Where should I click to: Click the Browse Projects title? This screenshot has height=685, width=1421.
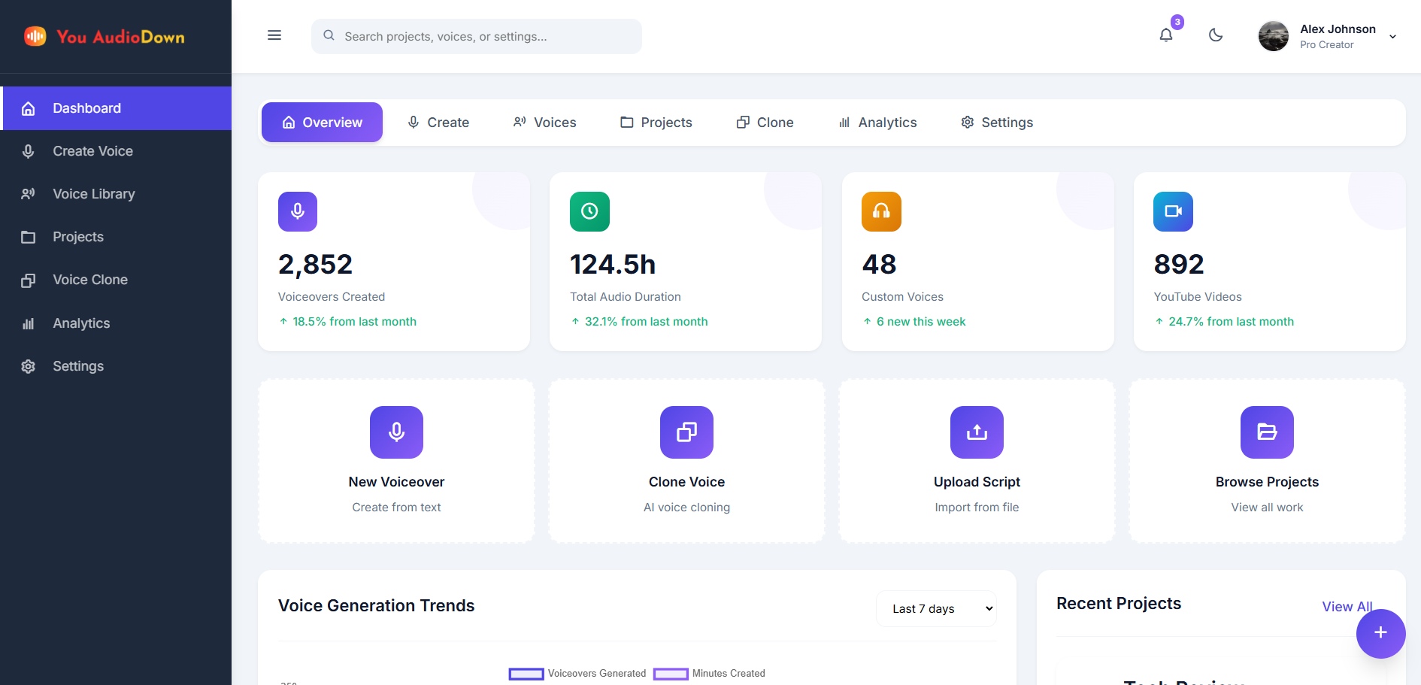[x=1267, y=482]
